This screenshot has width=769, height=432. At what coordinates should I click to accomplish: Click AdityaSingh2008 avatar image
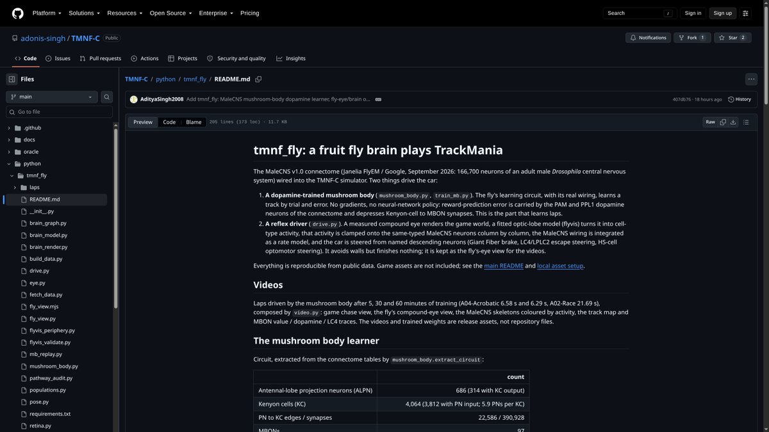click(134, 99)
